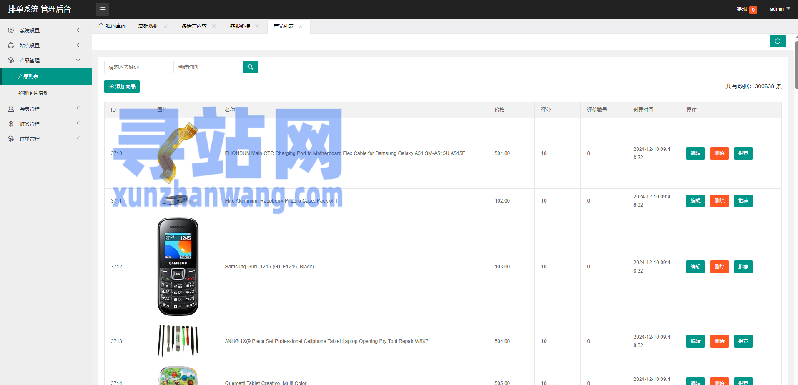Collapse the 产品管理 menu chevron
The width and height of the screenshot is (798, 385).
click(x=78, y=60)
